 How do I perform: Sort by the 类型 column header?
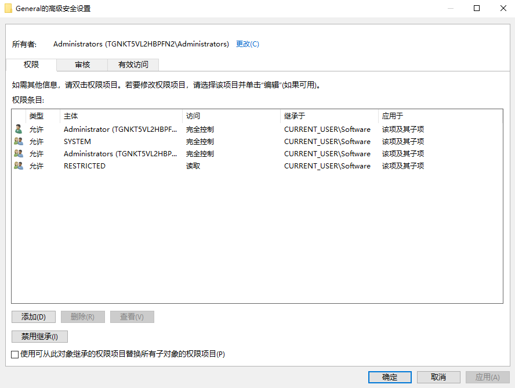43,116
